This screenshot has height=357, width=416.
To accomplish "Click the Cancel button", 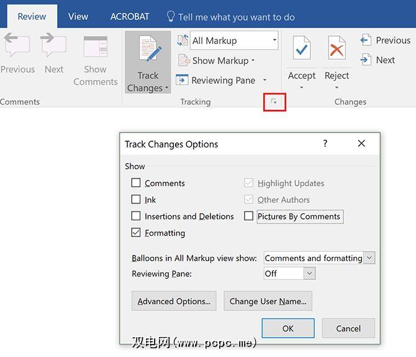I will (348, 328).
